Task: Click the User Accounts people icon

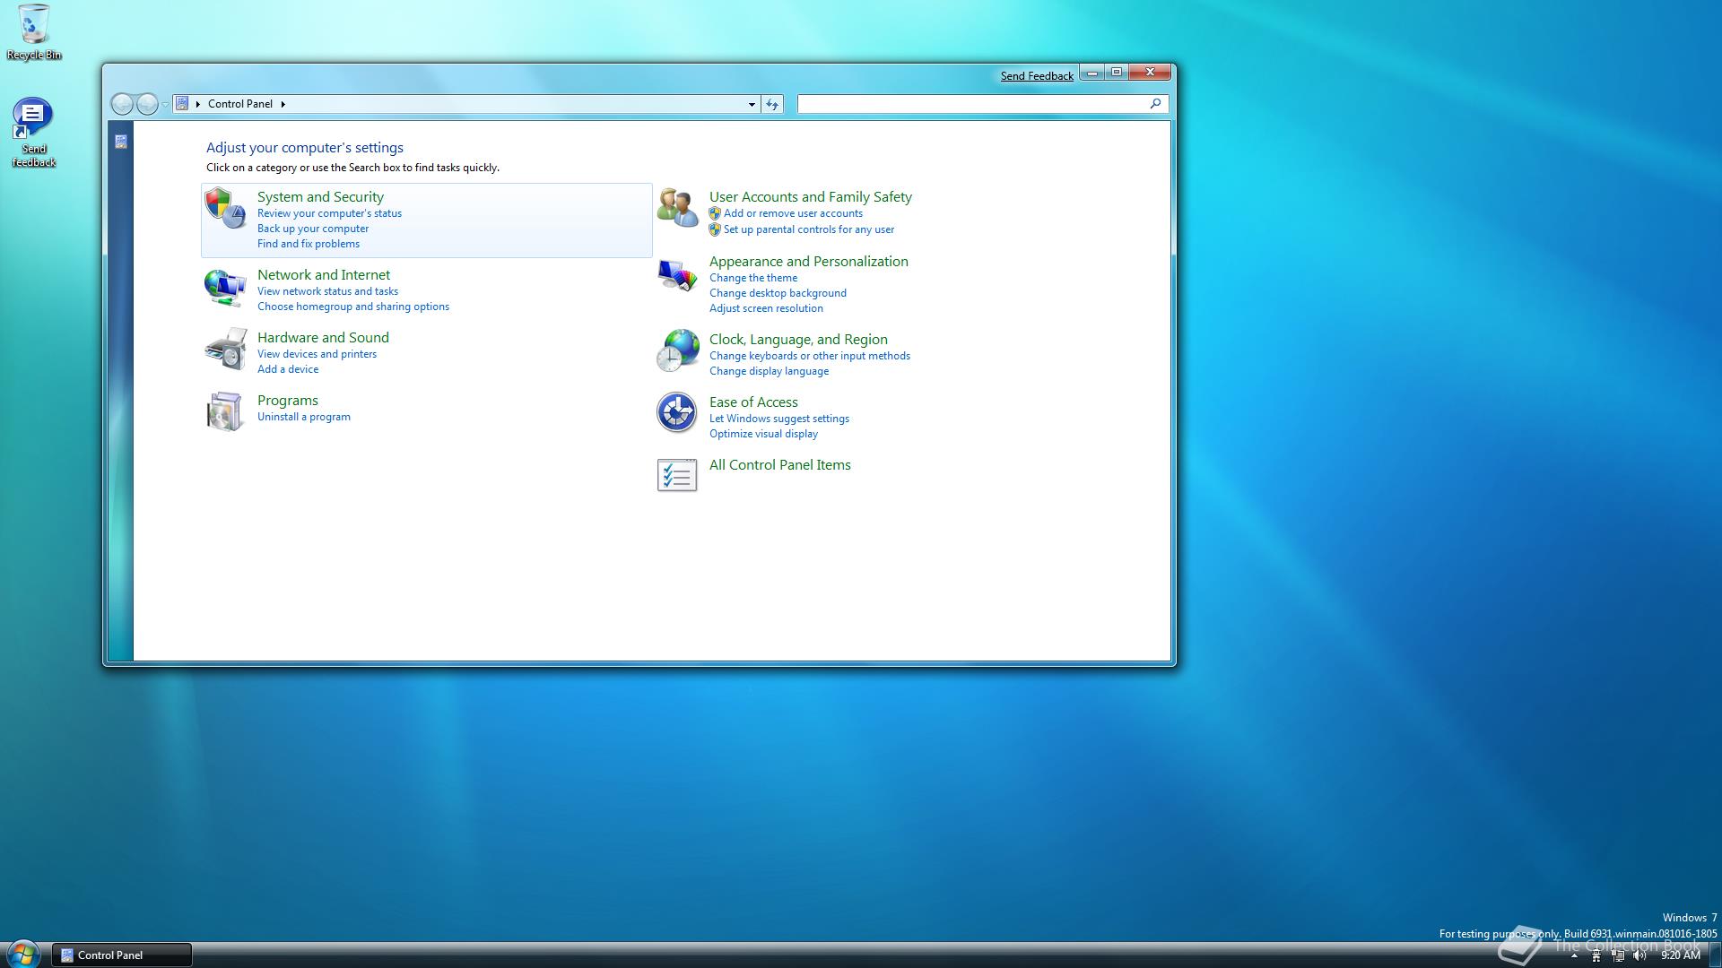Action: click(677, 208)
